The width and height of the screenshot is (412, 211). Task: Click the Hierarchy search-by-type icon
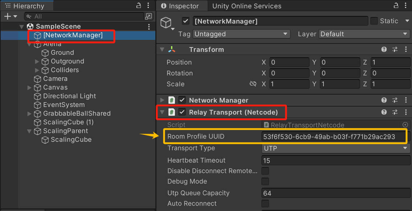148,16
